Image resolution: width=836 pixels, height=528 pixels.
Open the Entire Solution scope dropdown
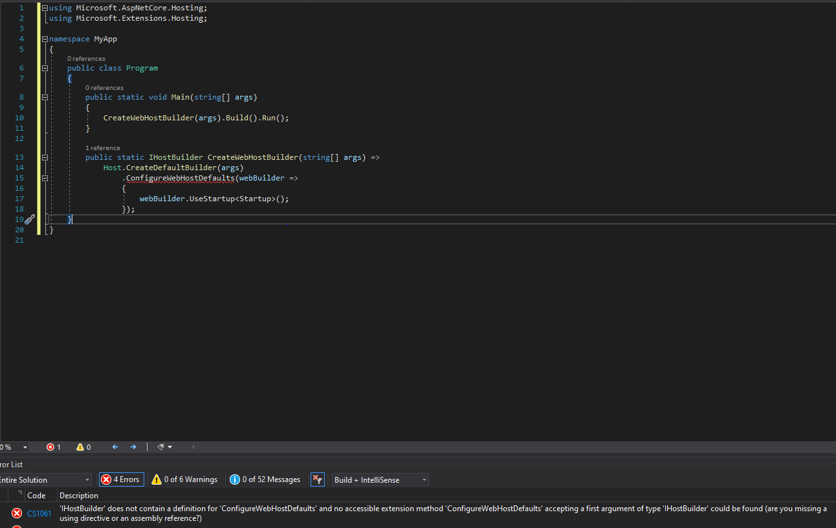[45, 479]
